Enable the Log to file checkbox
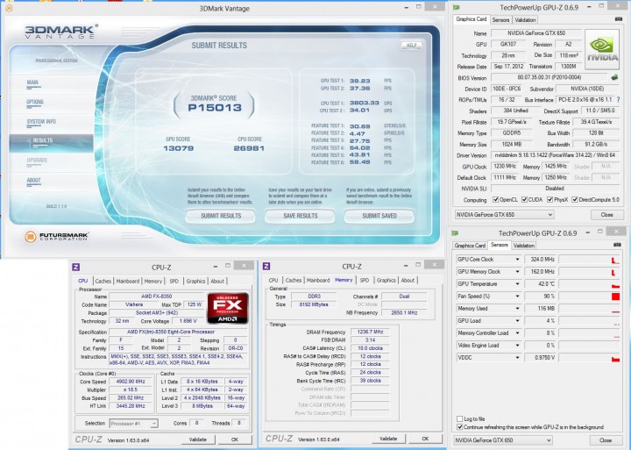Viewport: 631px width, 450px height. [x=459, y=419]
